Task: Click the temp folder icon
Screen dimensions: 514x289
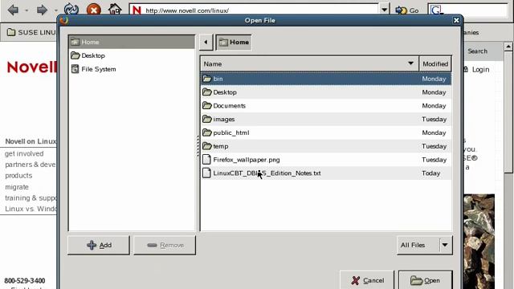Action: (x=207, y=145)
